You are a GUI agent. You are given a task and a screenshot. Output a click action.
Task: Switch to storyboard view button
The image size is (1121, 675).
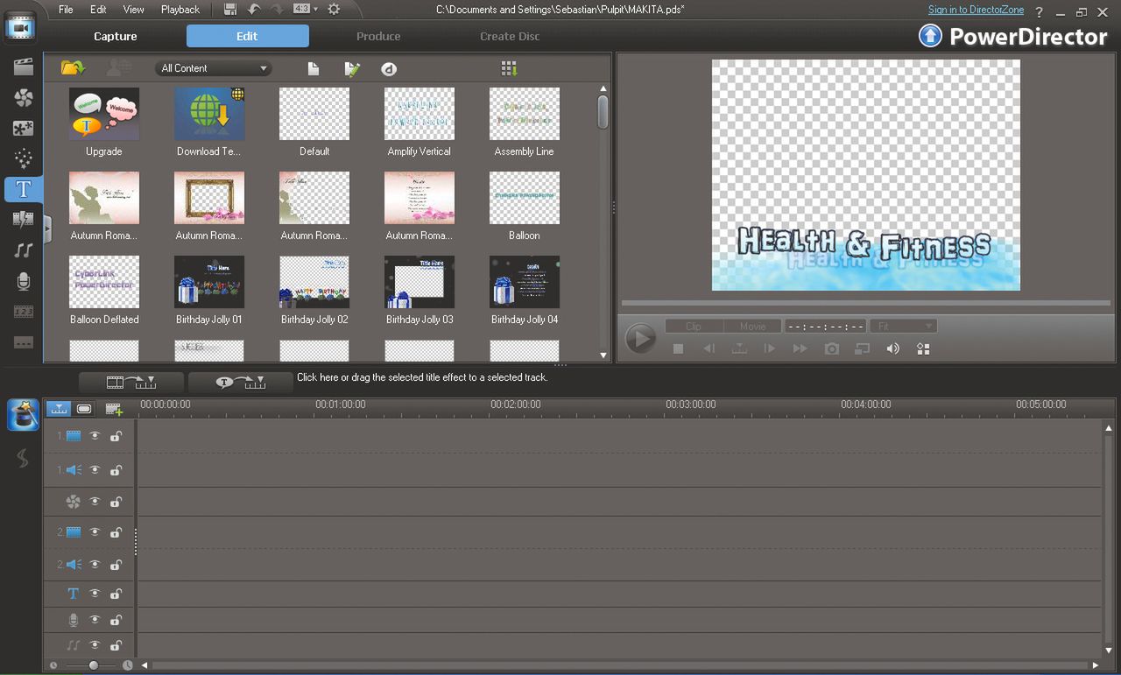[84, 409]
